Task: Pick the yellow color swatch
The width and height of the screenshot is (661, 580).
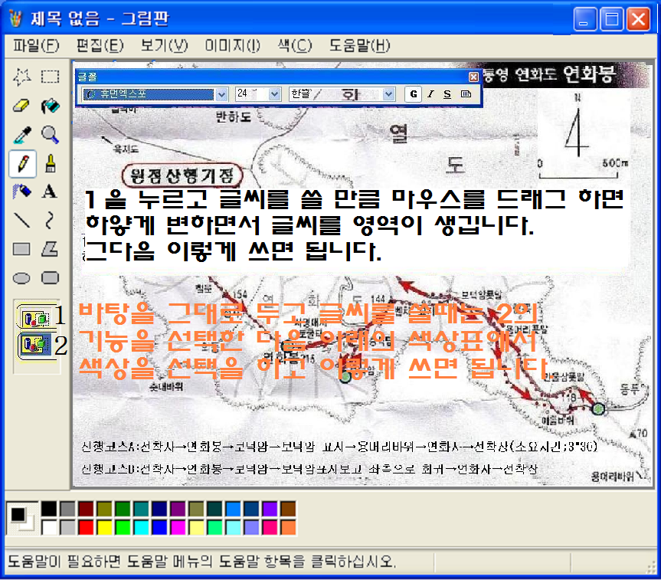Action: coord(104,527)
